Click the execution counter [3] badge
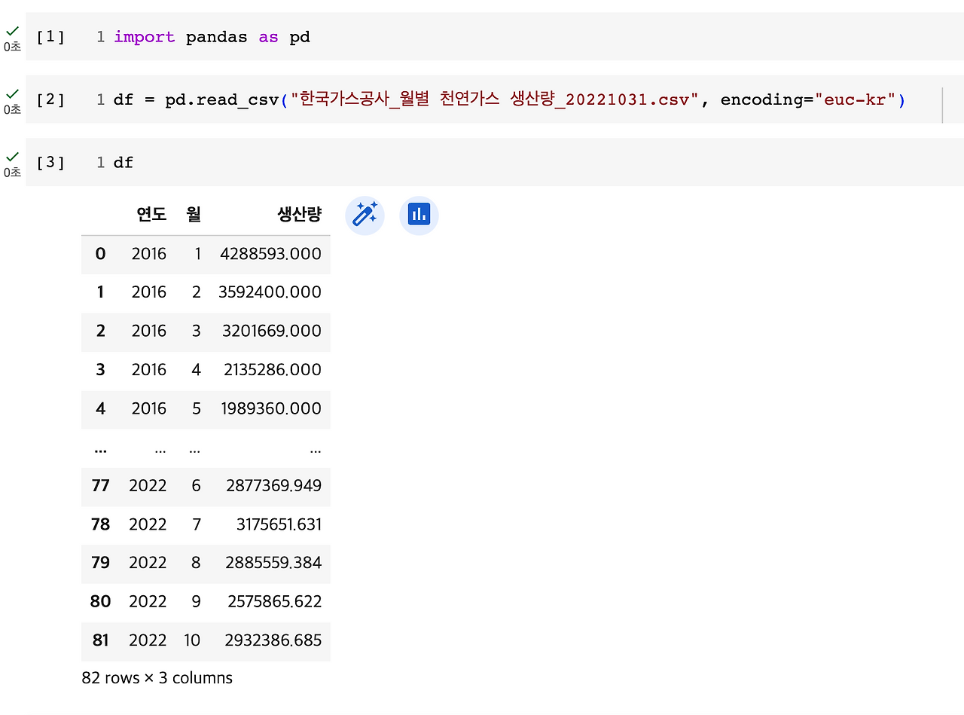964x715 pixels. pyautogui.click(x=50, y=162)
